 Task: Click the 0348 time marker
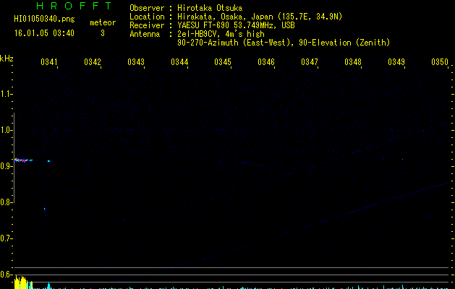pyautogui.click(x=353, y=62)
